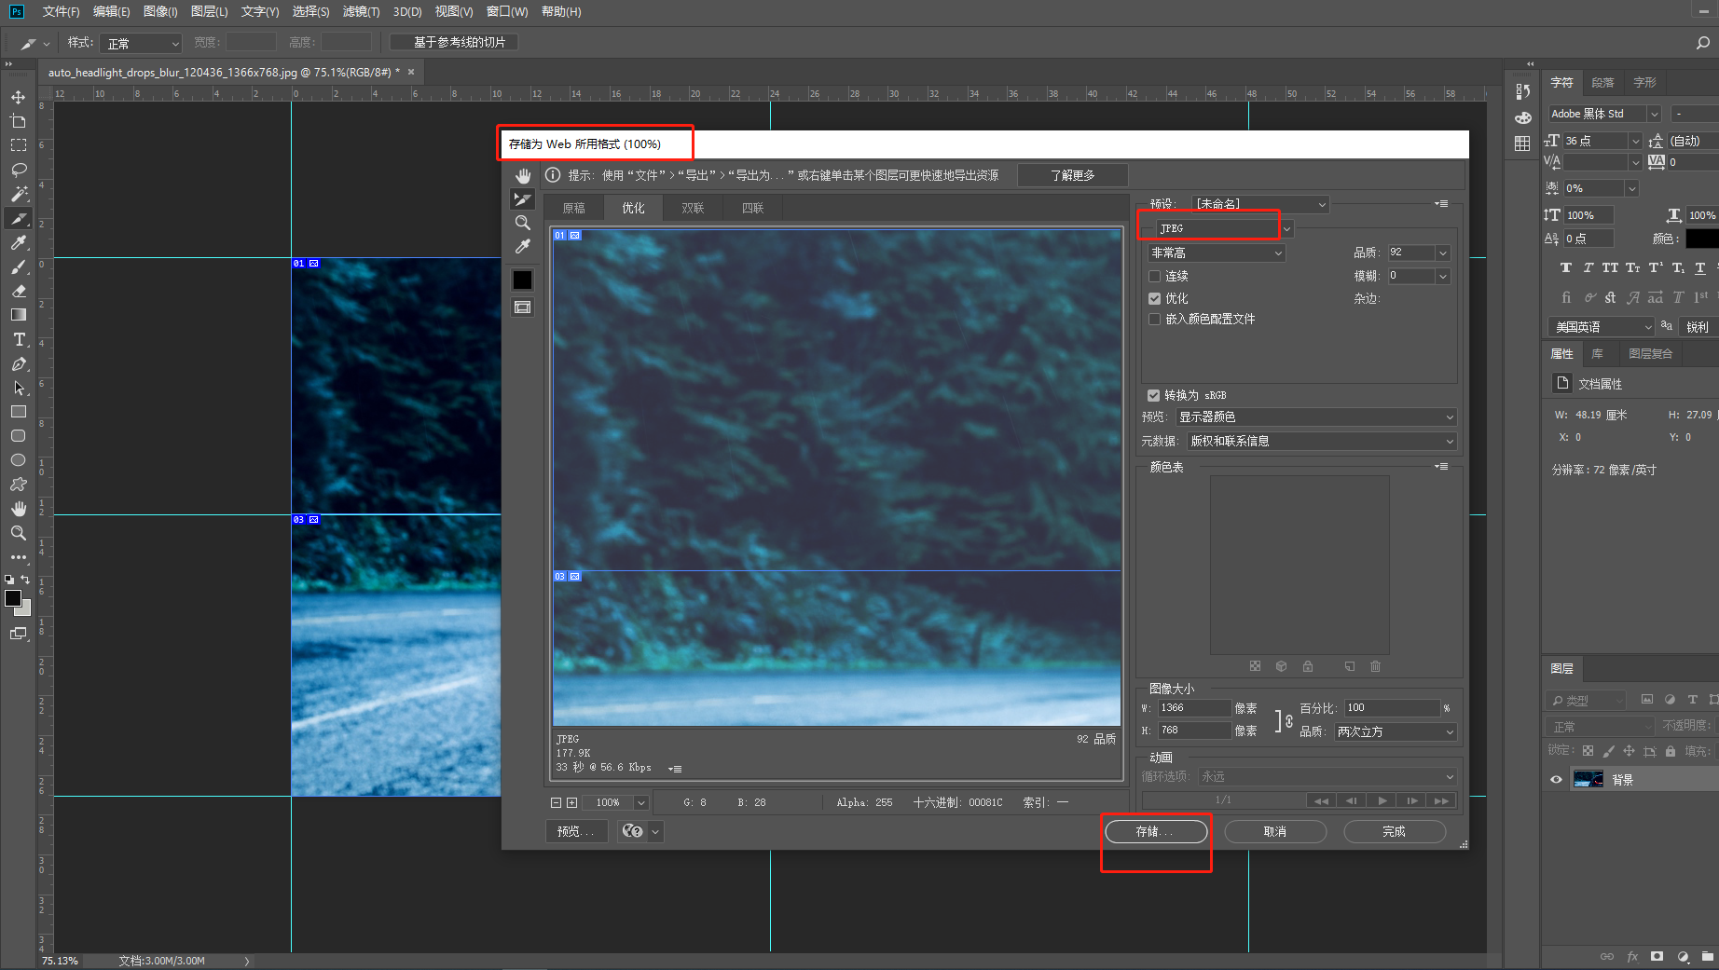This screenshot has width=1719, height=970.
Task: Uncheck the 优化 (Optimized) checkbox
Action: pyautogui.click(x=1155, y=299)
